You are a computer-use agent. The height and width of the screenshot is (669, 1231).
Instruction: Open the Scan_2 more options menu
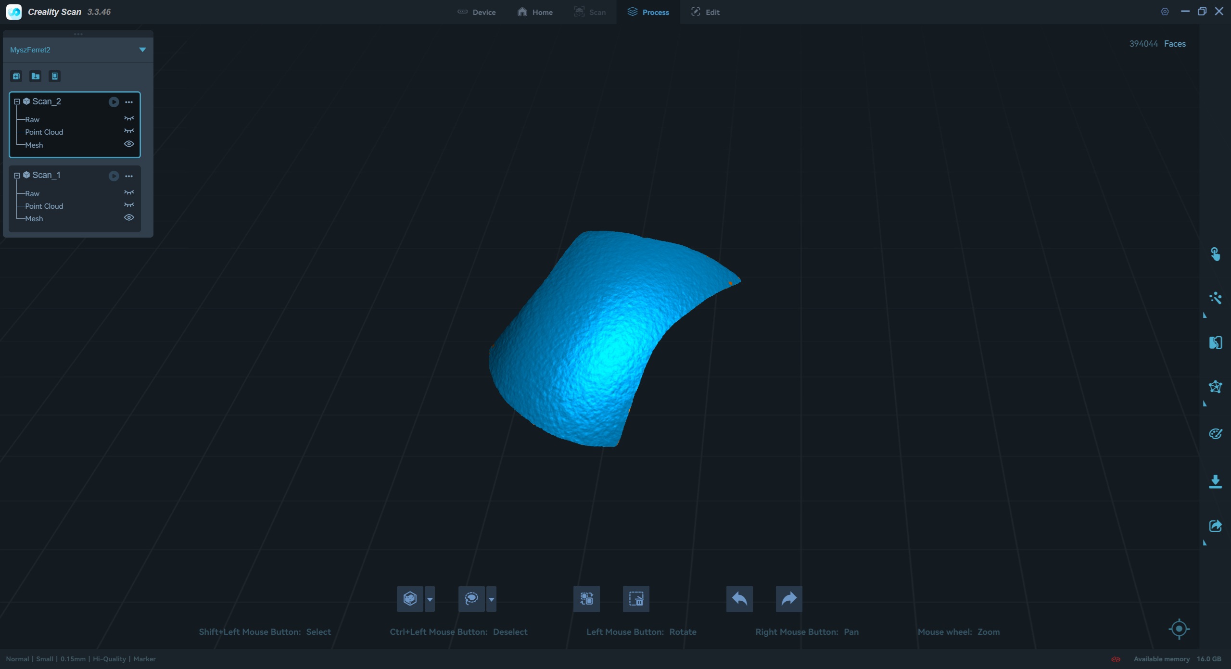(x=129, y=102)
